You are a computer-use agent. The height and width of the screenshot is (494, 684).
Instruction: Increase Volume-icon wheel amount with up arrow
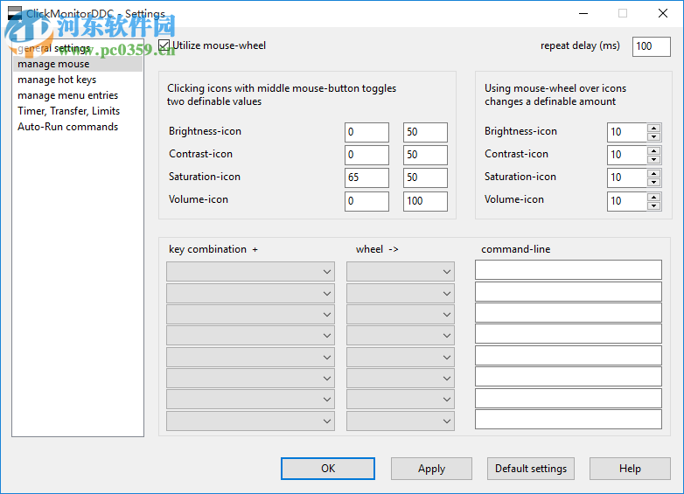[x=653, y=197]
